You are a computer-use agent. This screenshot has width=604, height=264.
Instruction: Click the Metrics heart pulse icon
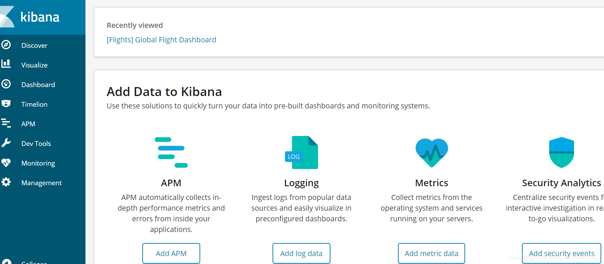tap(432, 153)
